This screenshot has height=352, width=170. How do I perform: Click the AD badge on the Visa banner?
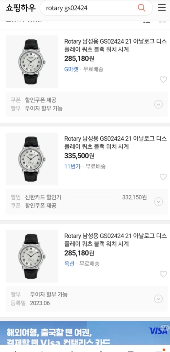click(x=165, y=328)
